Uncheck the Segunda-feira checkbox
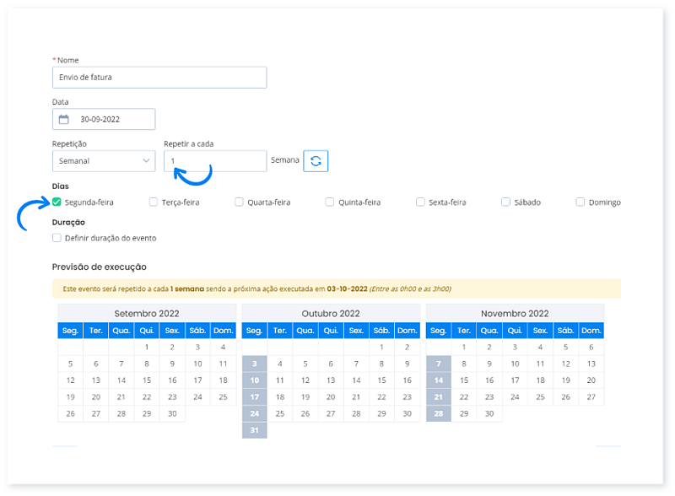 (x=57, y=202)
